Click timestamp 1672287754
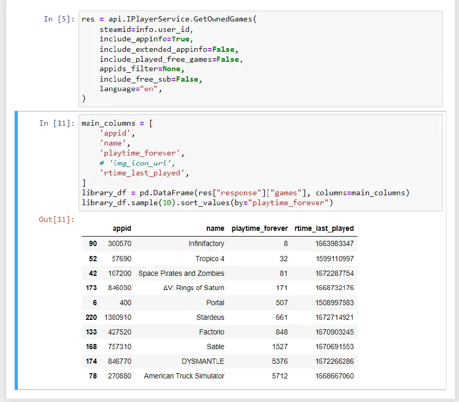 pyautogui.click(x=334, y=273)
